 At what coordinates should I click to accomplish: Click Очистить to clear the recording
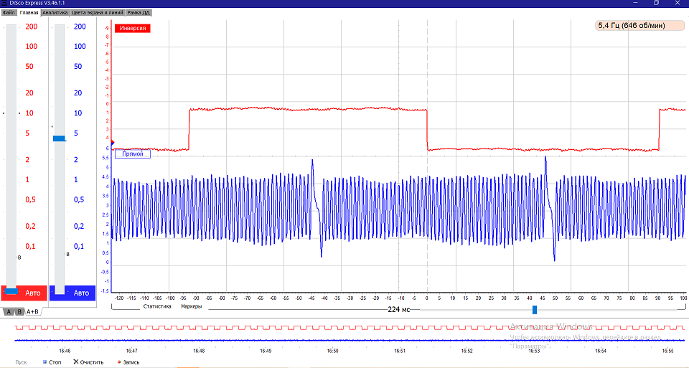(88, 362)
